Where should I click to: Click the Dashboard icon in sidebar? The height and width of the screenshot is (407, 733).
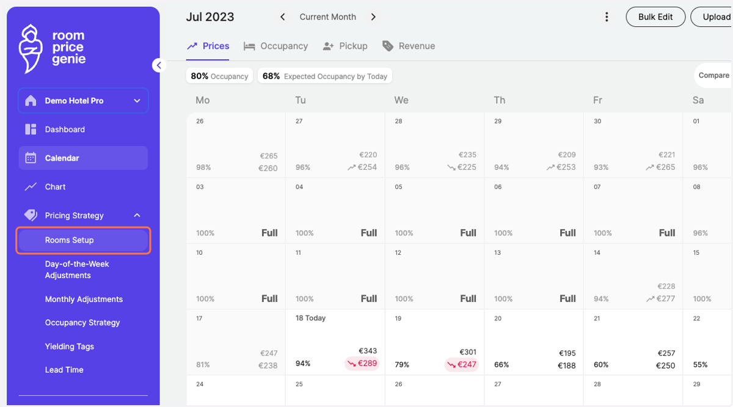tap(31, 130)
